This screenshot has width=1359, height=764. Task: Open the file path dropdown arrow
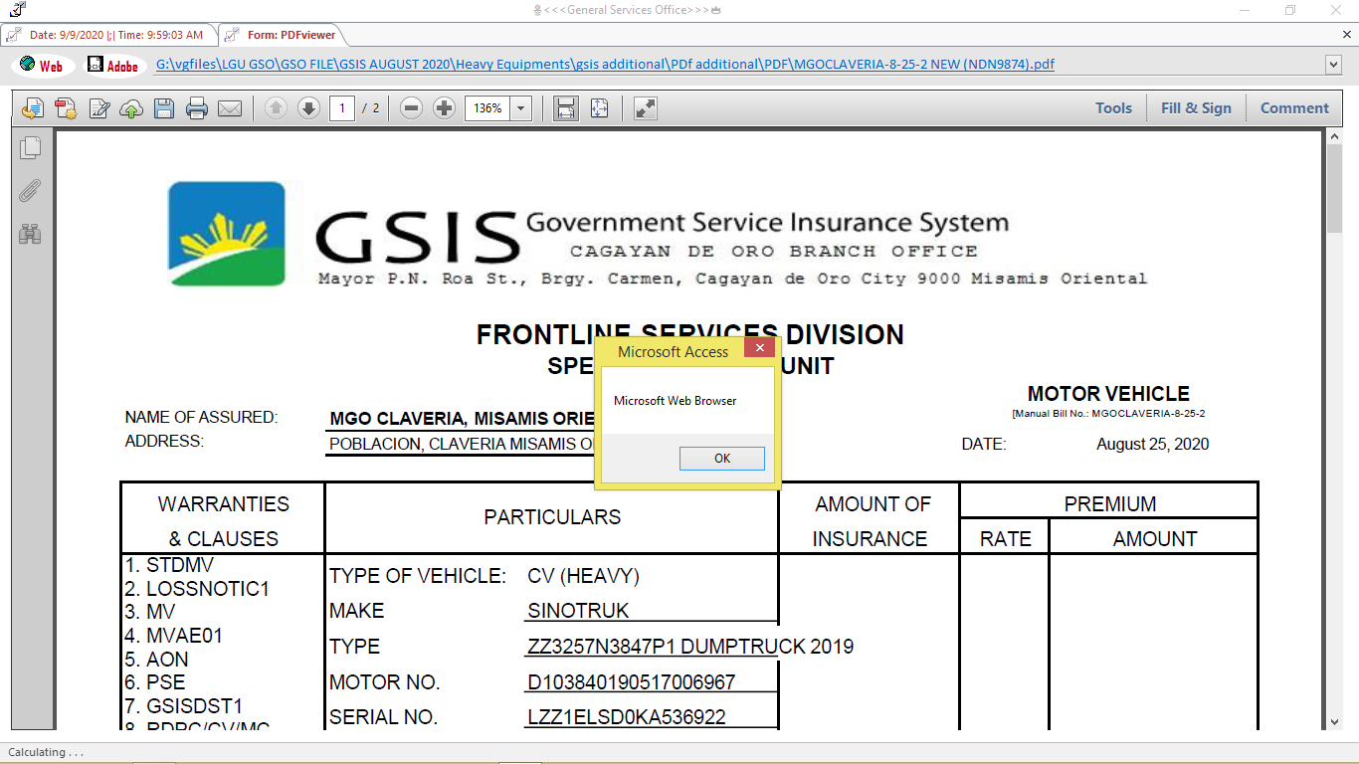pyautogui.click(x=1334, y=65)
